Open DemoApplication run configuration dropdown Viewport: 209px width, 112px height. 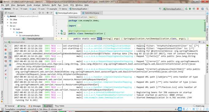click(x=173, y=9)
